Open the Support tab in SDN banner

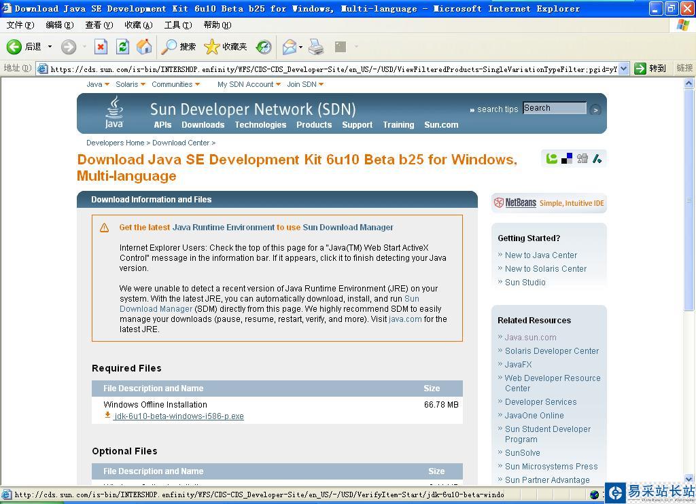click(358, 125)
